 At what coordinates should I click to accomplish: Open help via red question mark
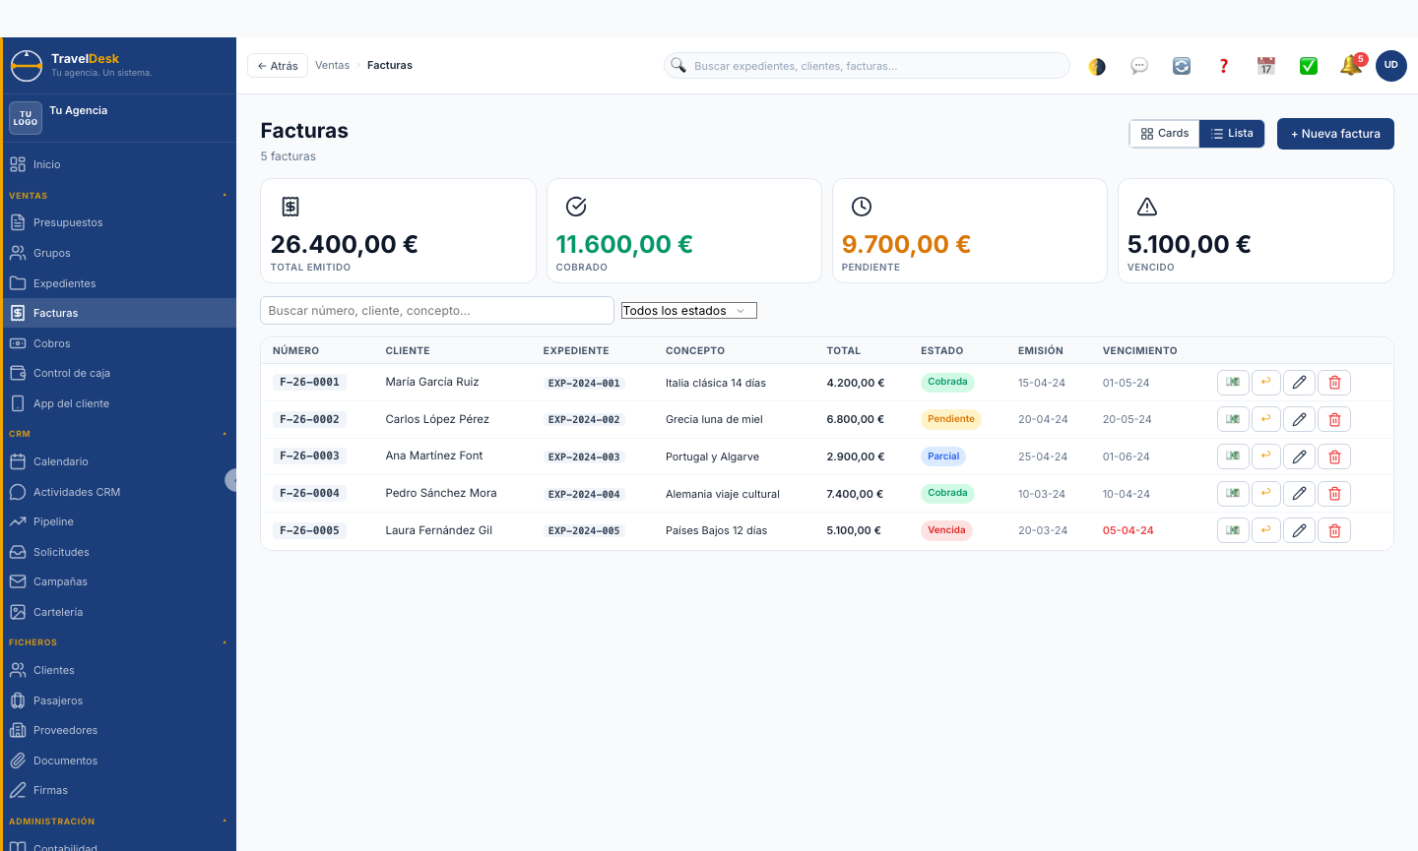(1224, 66)
